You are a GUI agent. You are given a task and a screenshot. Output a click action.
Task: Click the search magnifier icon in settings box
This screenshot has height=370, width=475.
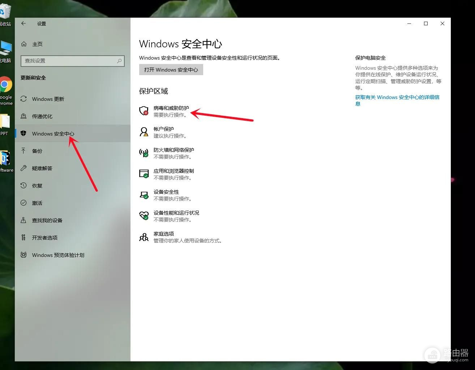pos(119,61)
